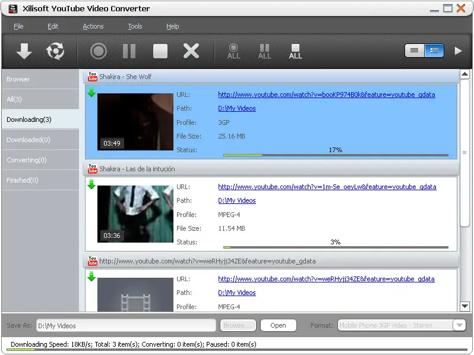Click the Browse... button

coord(238,325)
